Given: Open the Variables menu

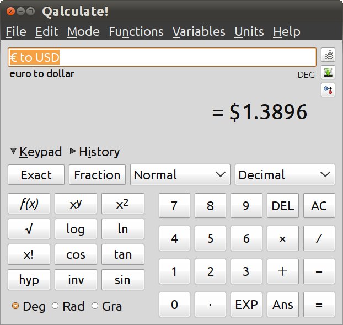Looking at the screenshot, I should pos(199,32).
